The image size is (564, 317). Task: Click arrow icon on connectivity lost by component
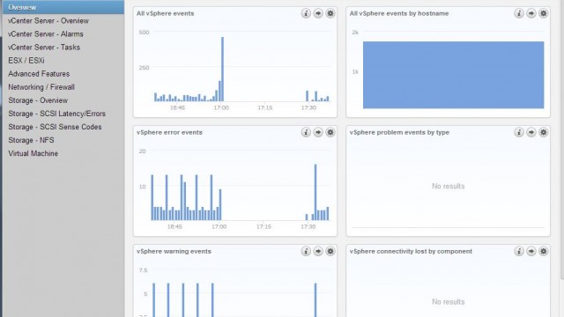click(531, 251)
